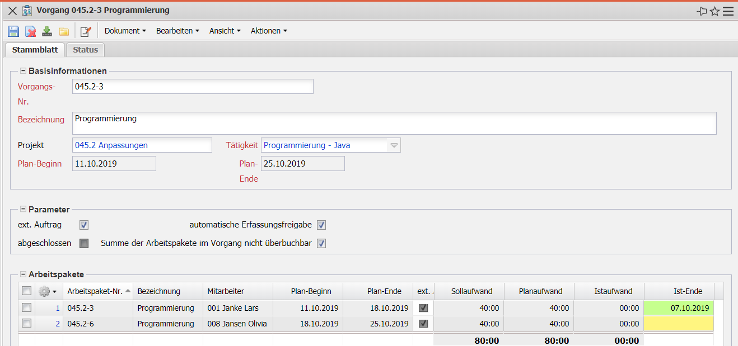Uncheck automatische Erfassungsfreigabe checkbox
Screen dimensions: 738x346
coord(321,225)
